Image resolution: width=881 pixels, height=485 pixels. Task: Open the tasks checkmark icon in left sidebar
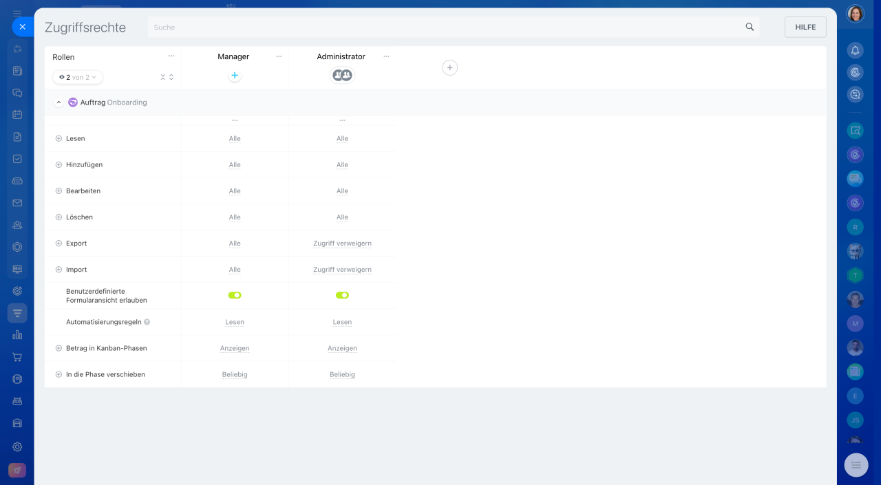tap(17, 159)
